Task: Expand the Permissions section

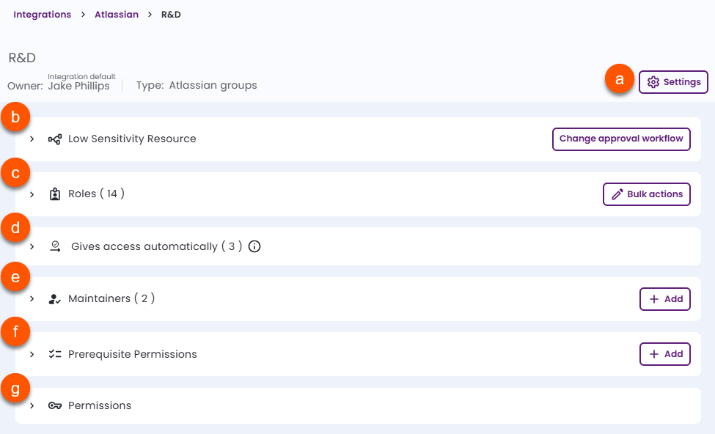Action: click(32, 405)
